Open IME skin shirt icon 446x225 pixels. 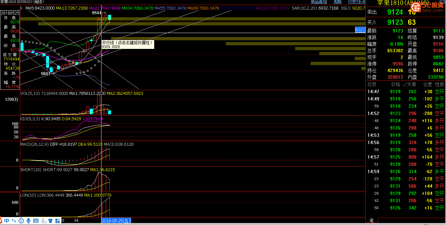point(50,221)
